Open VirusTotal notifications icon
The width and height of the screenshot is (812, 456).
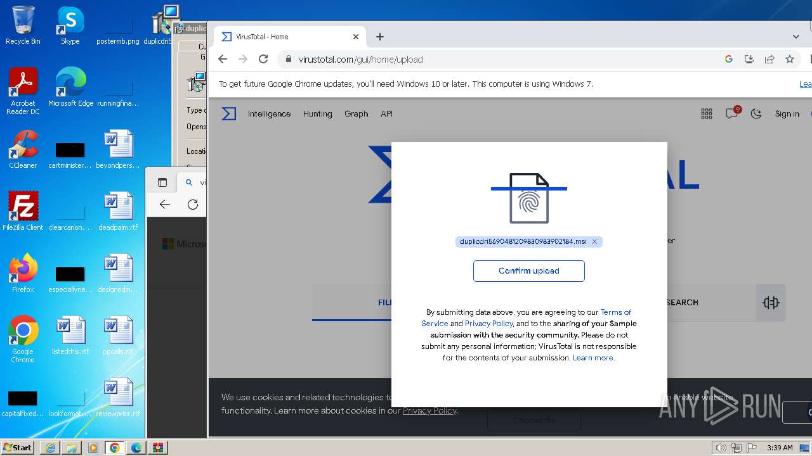coord(733,113)
